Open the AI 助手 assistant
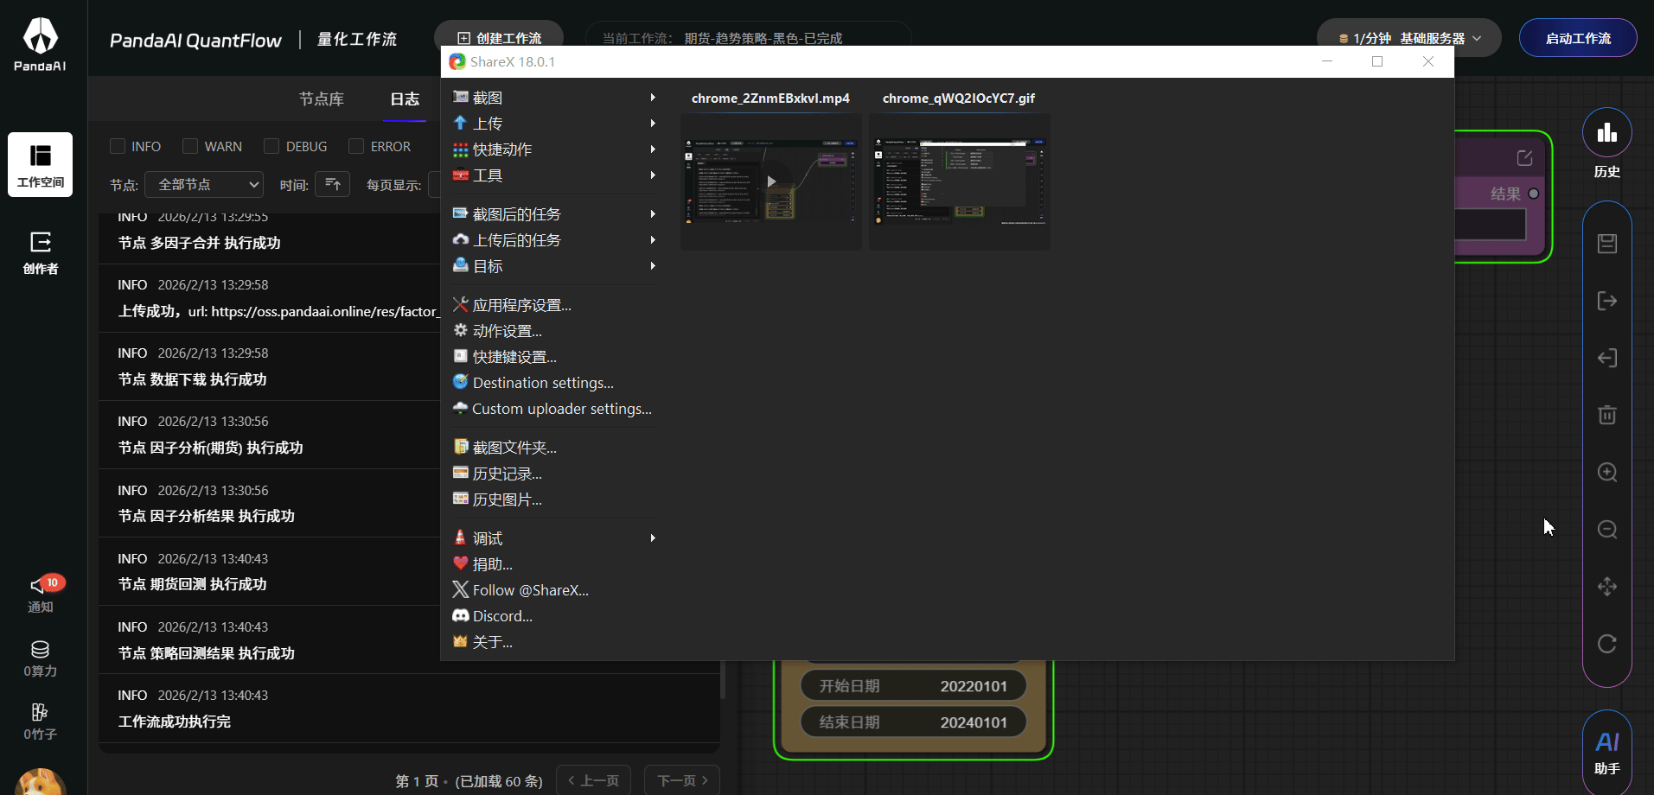The image size is (1654, 795). 1607,753
